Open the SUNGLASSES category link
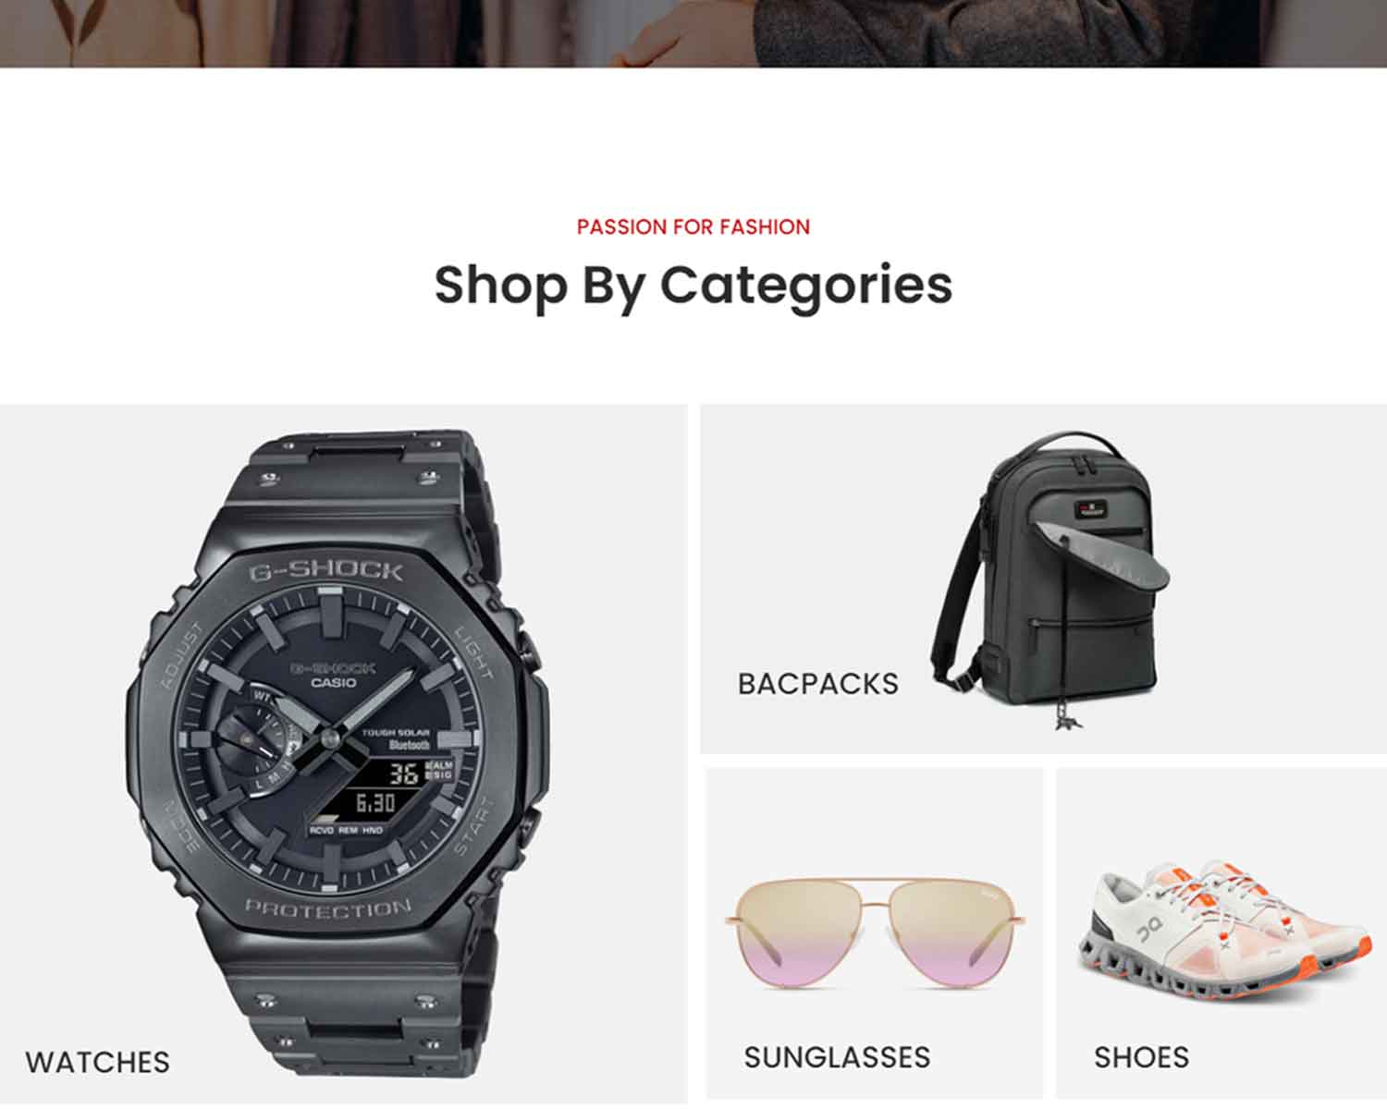Image resolution: width=1387 pixels, height=1109 pixels. tap(837, 1057)
